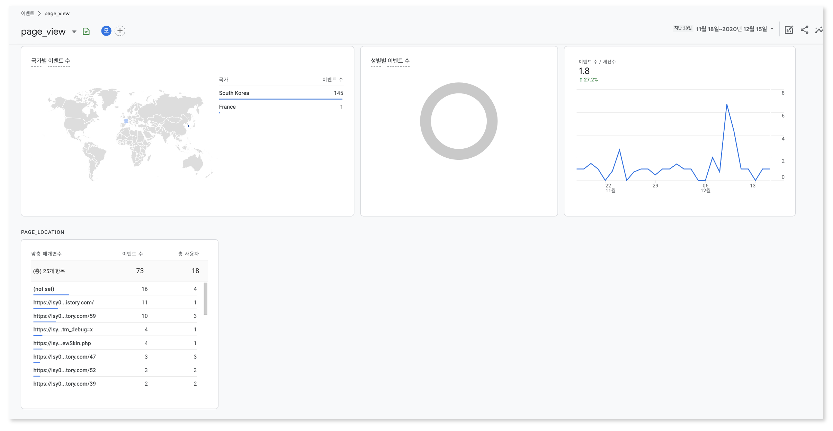833x431 pixels.
Task: Click the blue all-users segment badge
Action: point(106,31)
